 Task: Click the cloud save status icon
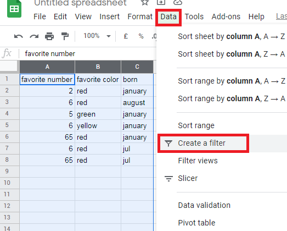(x=178, y=2)
